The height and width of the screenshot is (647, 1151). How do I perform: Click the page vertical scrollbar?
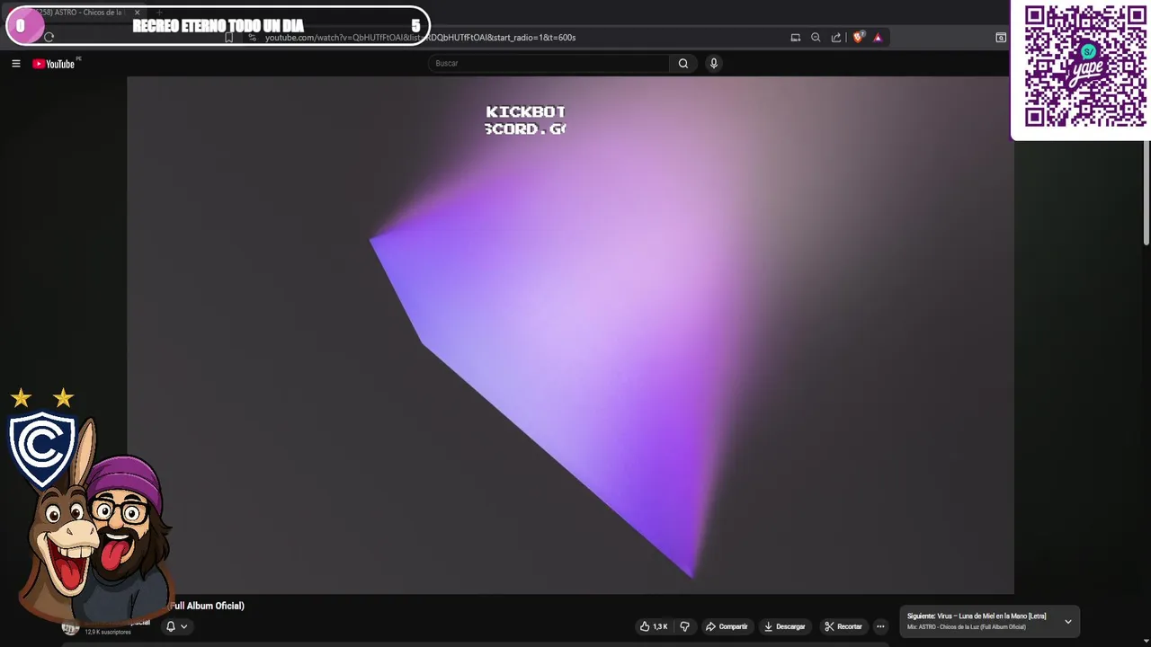point(1146,193)
